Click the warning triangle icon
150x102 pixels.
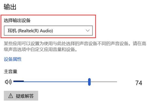11,96
